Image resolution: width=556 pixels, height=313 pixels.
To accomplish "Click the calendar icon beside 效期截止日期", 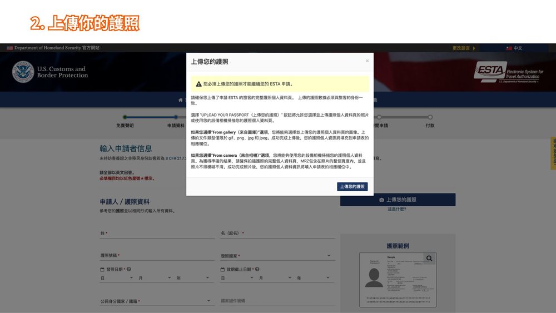I will (x=223, y=270).
